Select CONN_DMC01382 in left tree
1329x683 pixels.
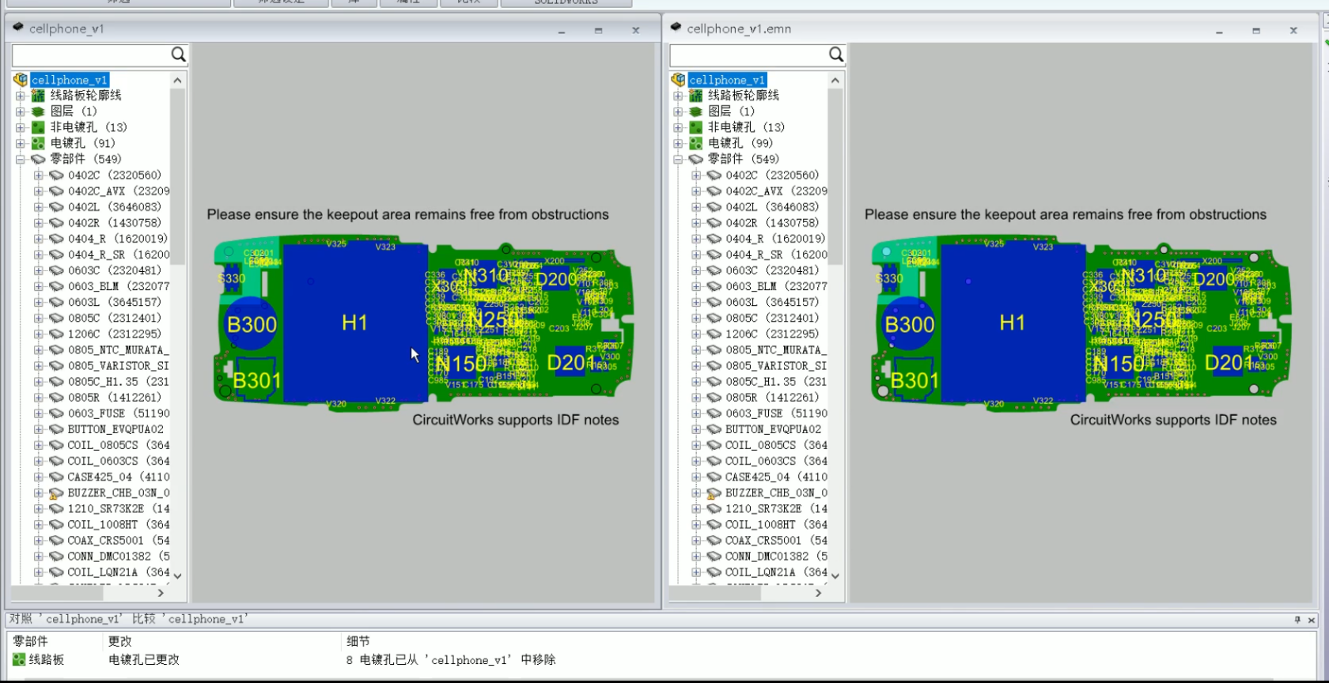(118, 557)
